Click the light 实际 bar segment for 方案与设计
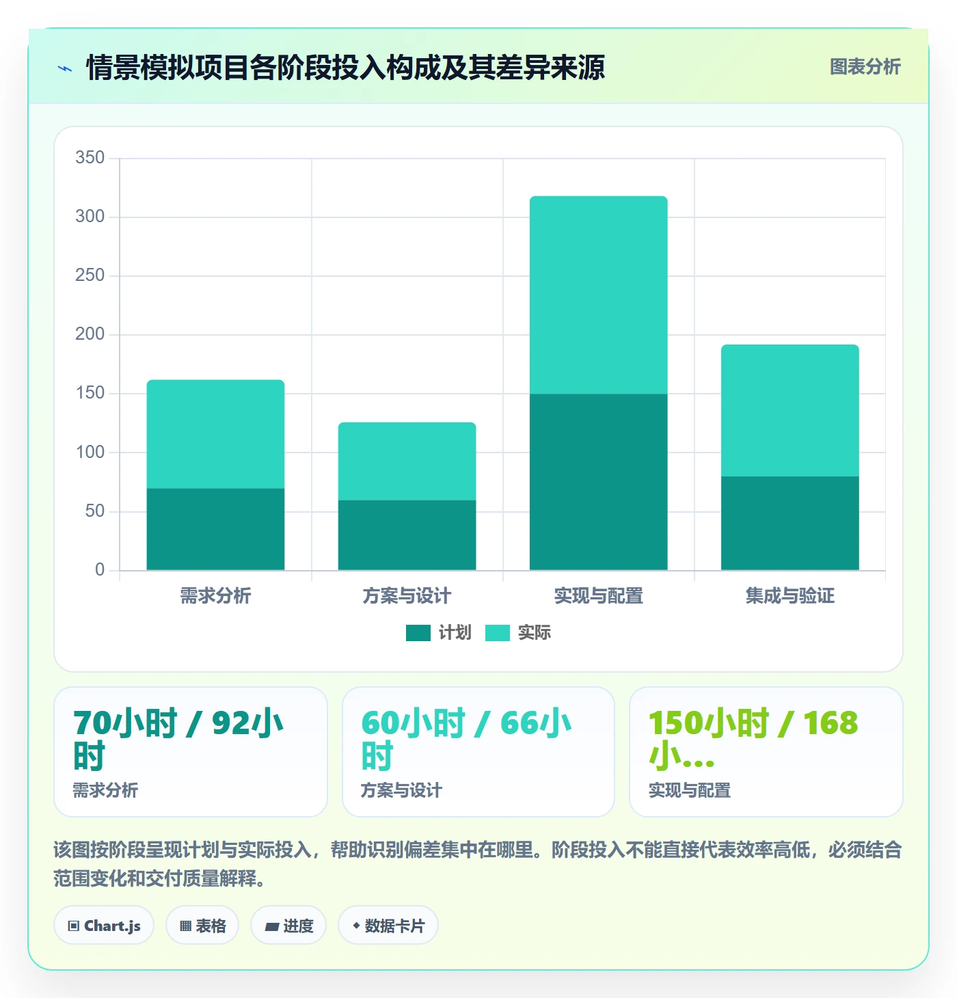 point(407,461)
